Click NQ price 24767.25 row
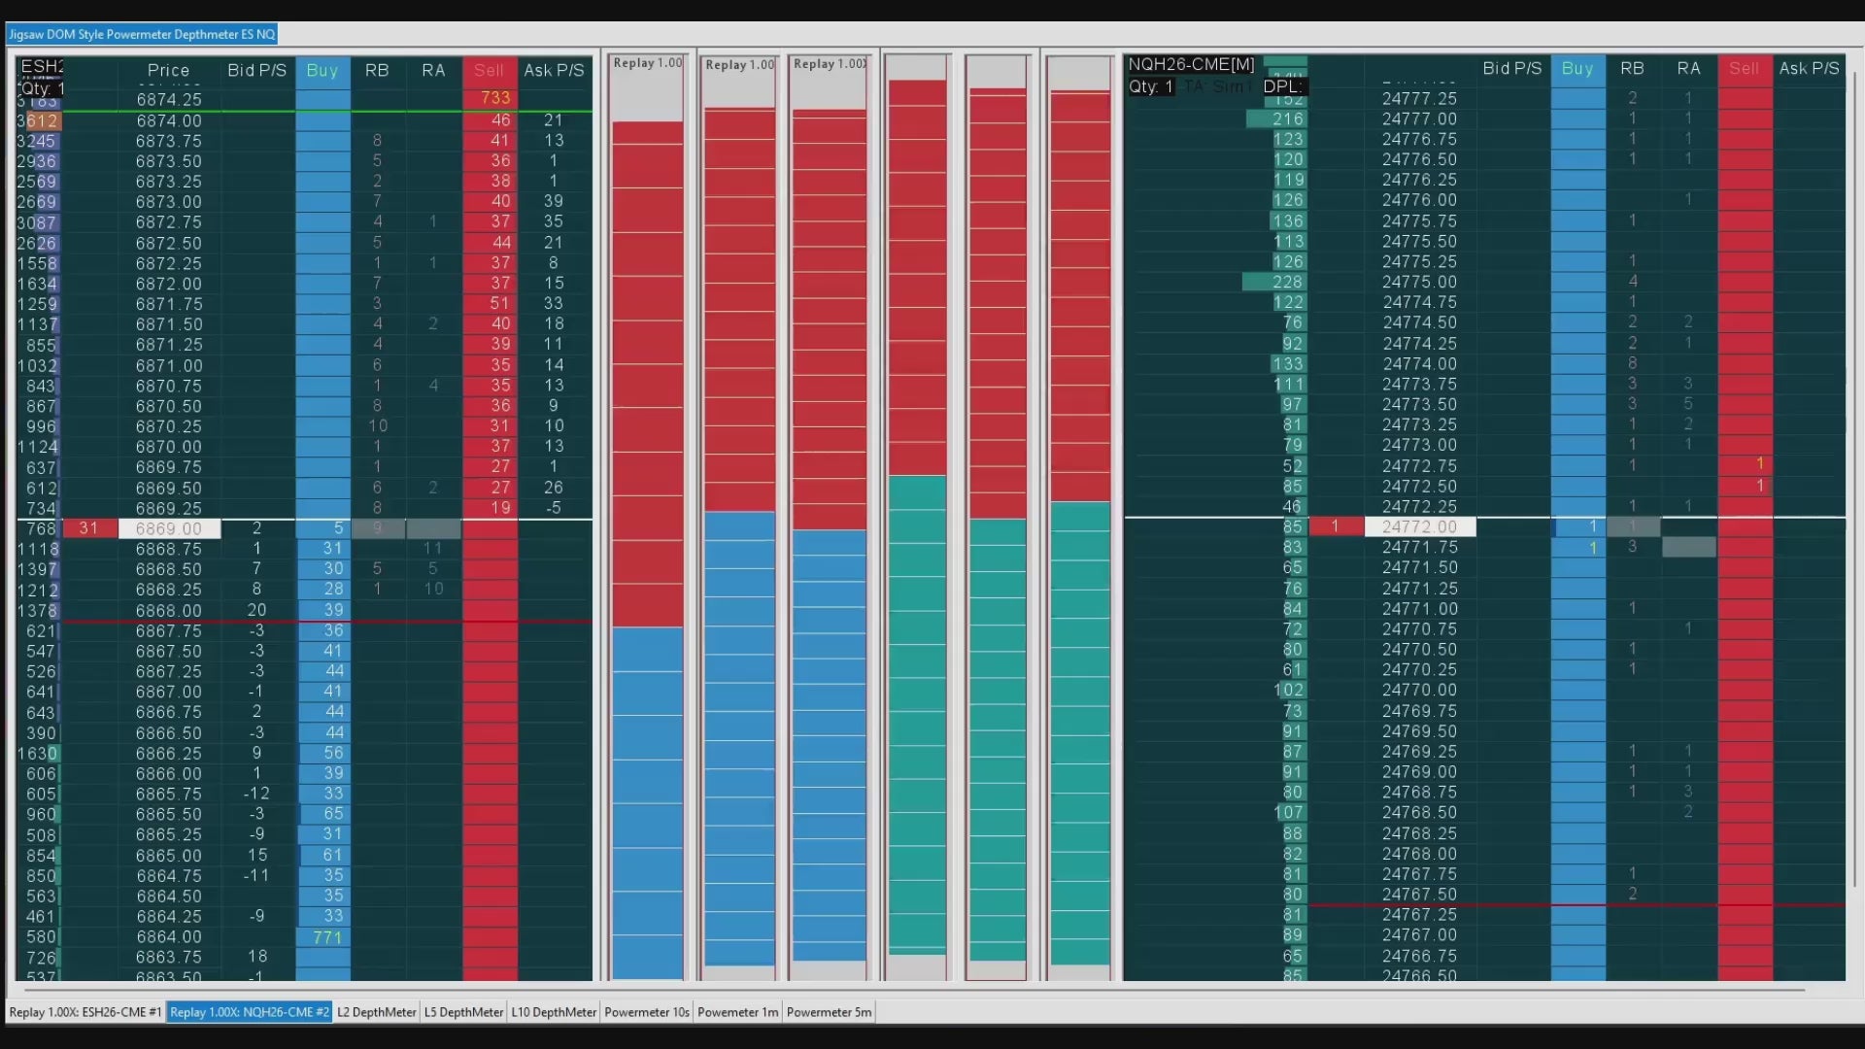The height and width of the screenshot is (1049, 1865). 1420,915
